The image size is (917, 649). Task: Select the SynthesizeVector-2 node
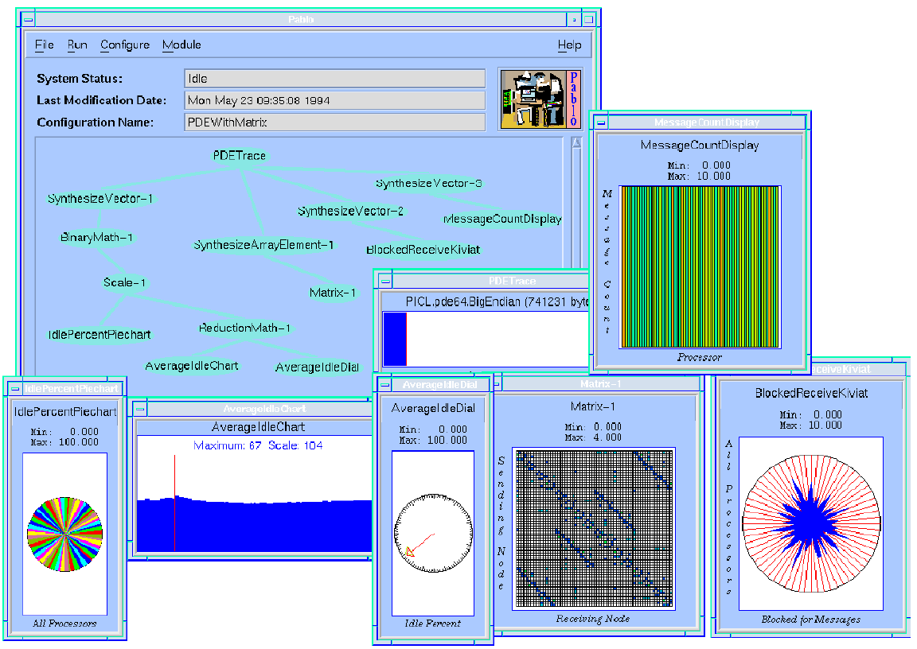(x=350, y=212)
